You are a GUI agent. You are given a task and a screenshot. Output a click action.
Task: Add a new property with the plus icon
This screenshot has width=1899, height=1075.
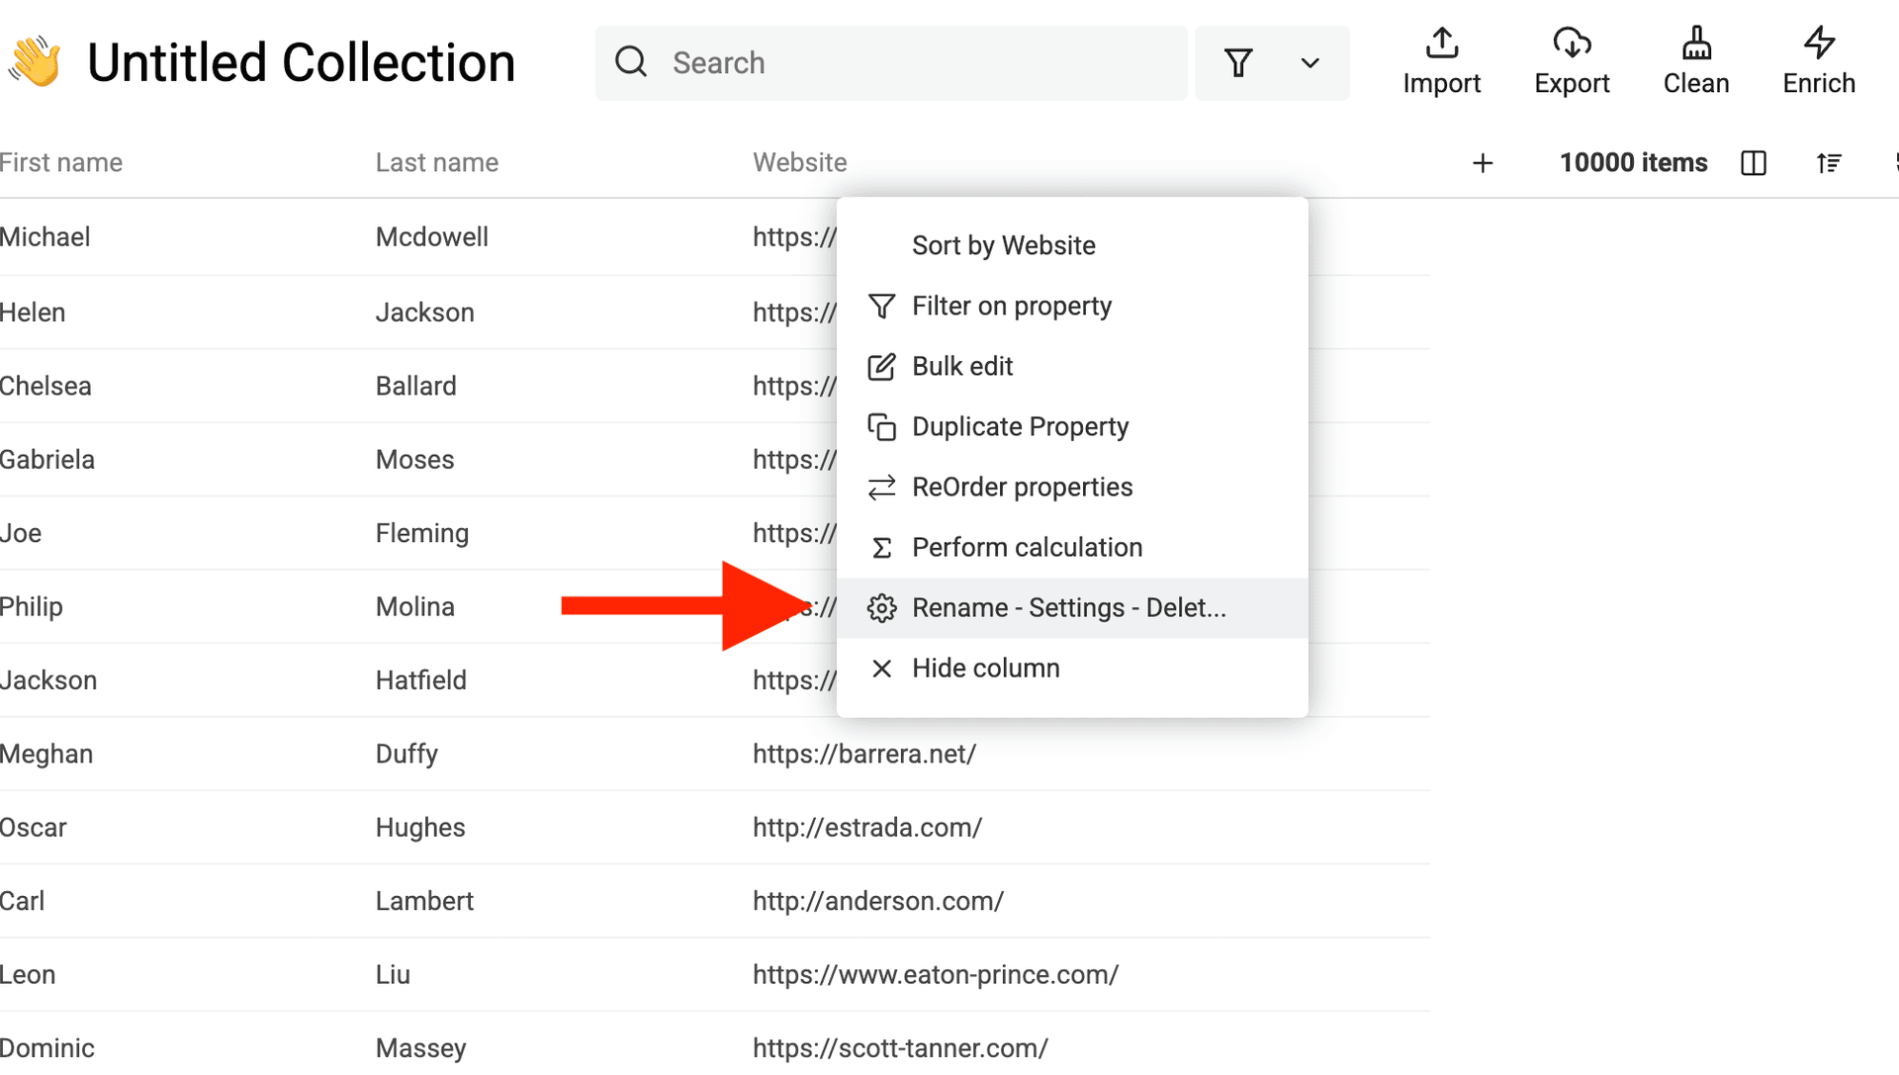click(x=1483, y=162)
